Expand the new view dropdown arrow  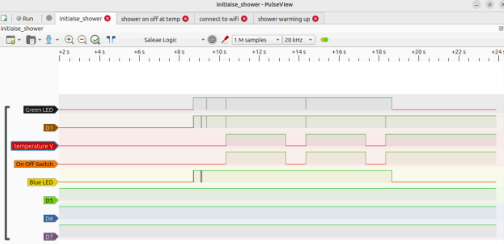(19, 40)
